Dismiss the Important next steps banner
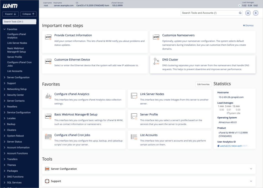 248,25
